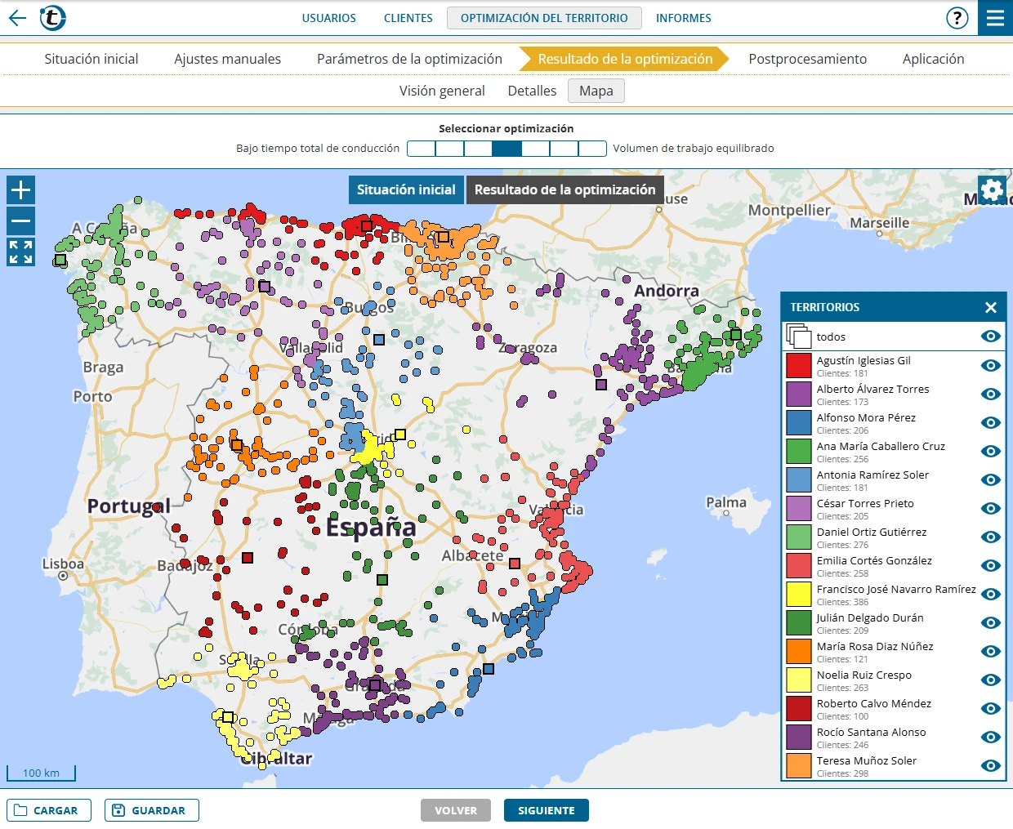This screenshot has height=829, width=1013.
Task: Click the Guardar button
Action: pos(151,810)
